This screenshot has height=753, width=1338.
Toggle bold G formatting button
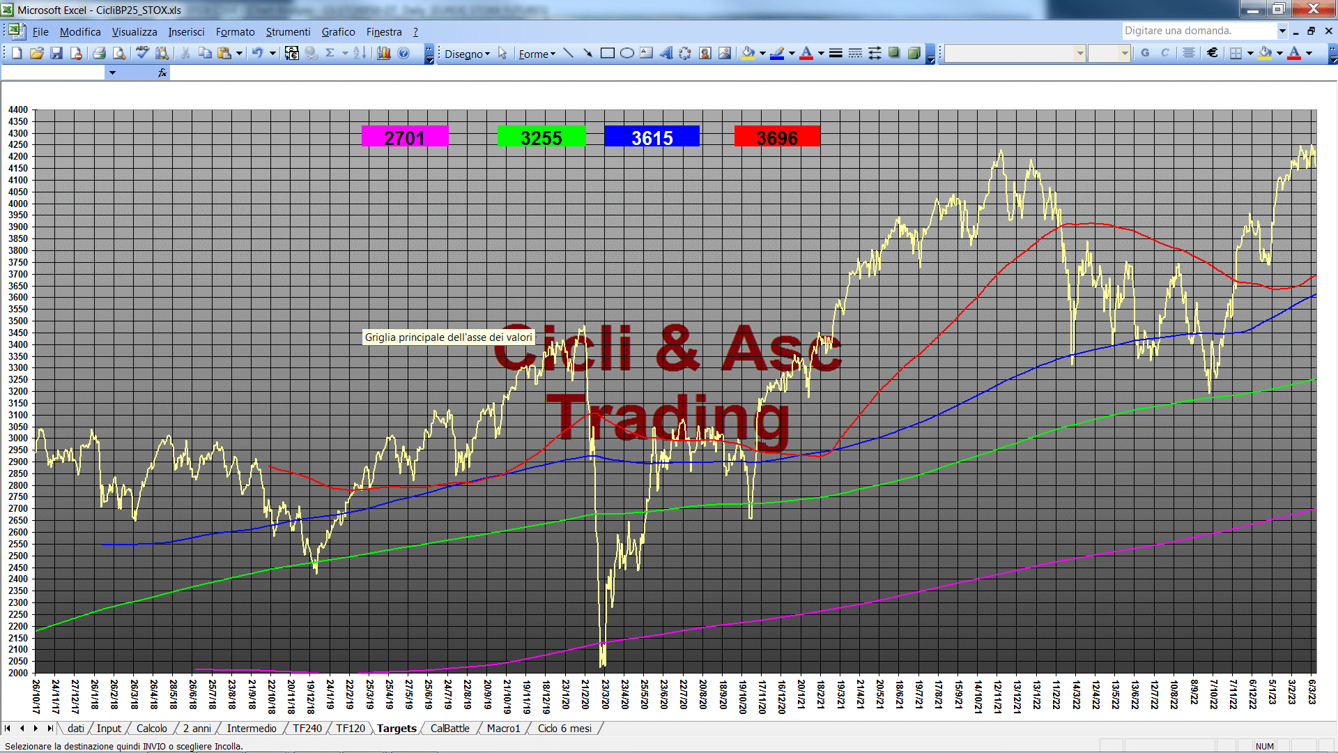(x=1145, y=53)
